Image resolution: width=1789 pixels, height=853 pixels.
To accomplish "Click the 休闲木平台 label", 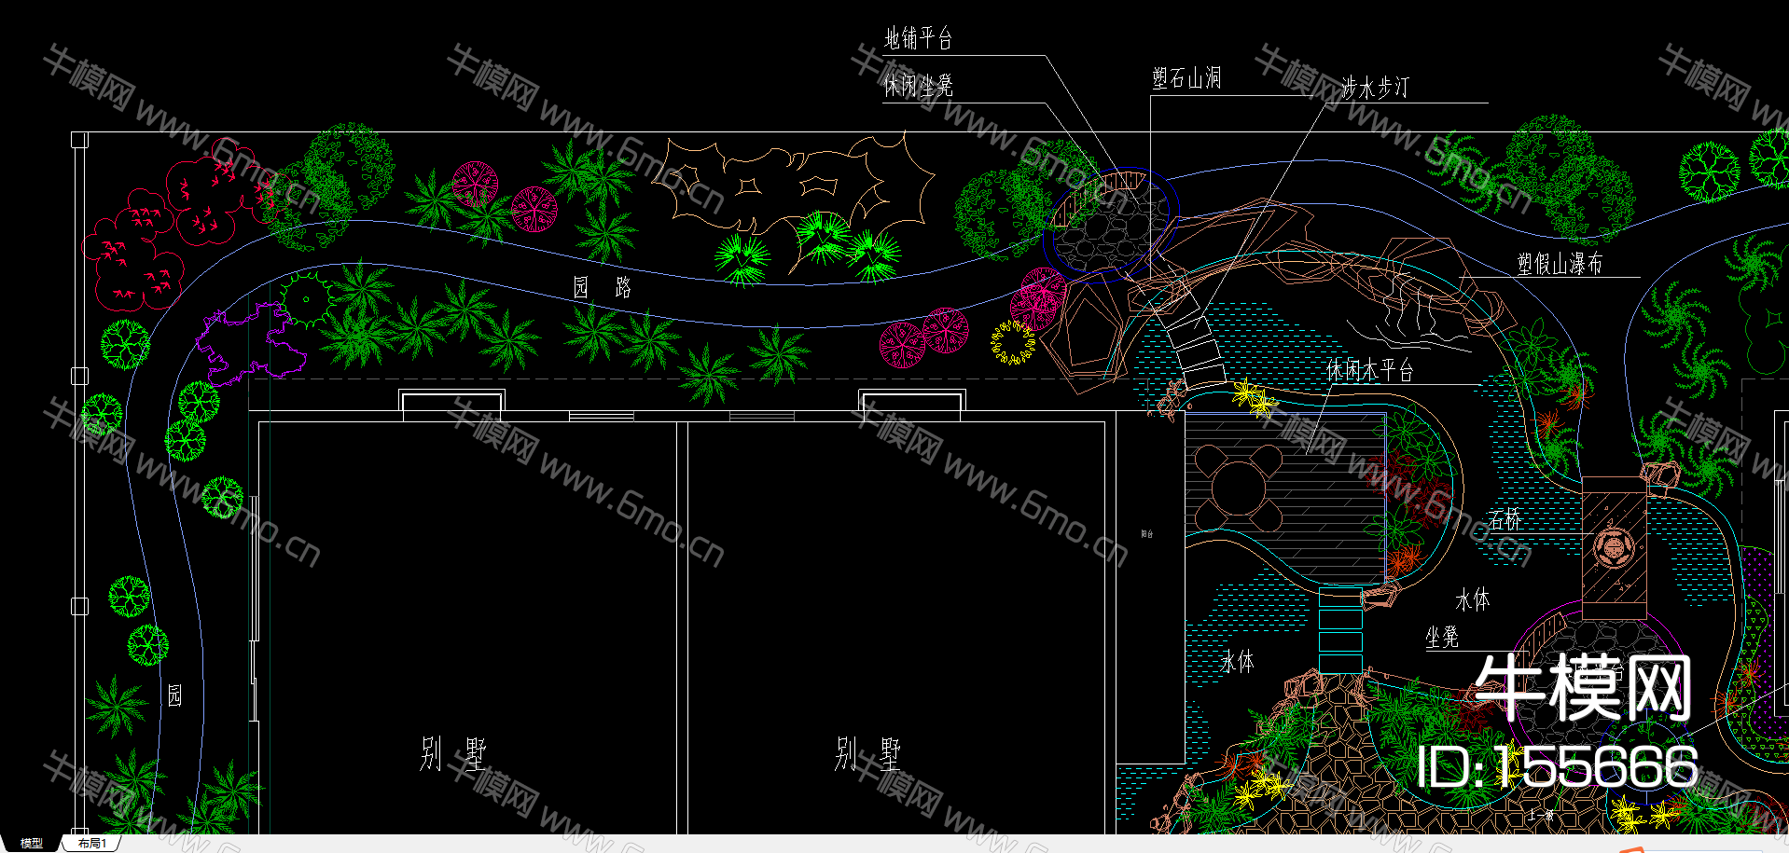I will [1370, 370].
